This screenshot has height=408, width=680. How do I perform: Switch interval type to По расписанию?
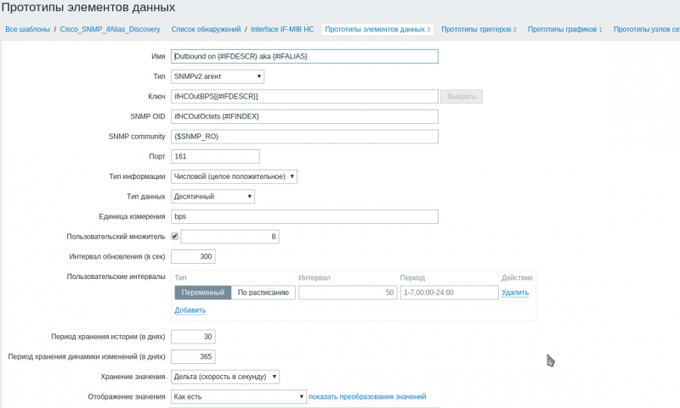(263, 293)
